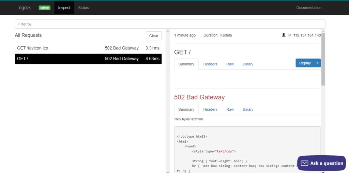Click the 1 minute ago timestamp
349x173 pixels.
(185, 35)
